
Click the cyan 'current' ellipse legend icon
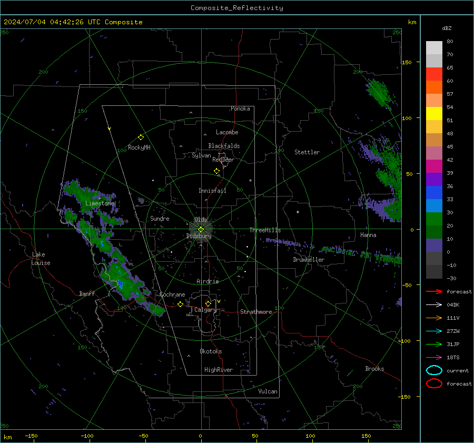[x=434, y=370]
